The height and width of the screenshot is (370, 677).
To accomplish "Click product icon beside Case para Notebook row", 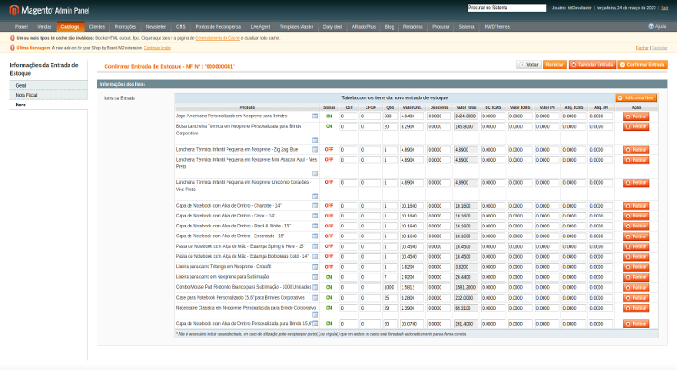I will click(315, 298).
